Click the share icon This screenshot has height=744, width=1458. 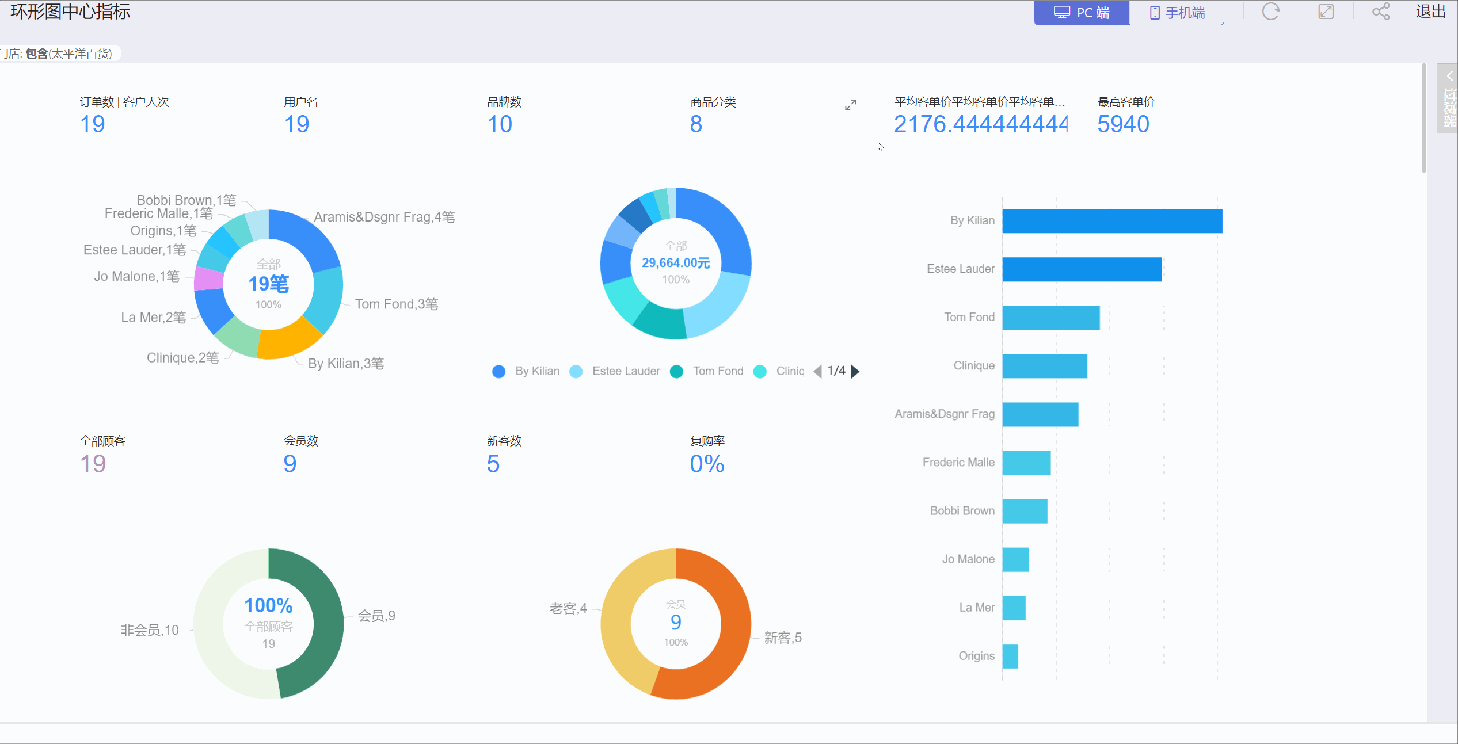pyautogui.click(x=1380, y=12)
